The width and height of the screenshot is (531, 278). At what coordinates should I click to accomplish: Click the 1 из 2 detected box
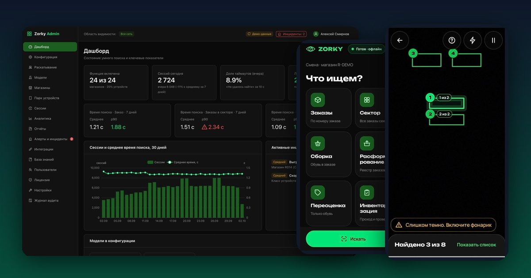[447, 102]
